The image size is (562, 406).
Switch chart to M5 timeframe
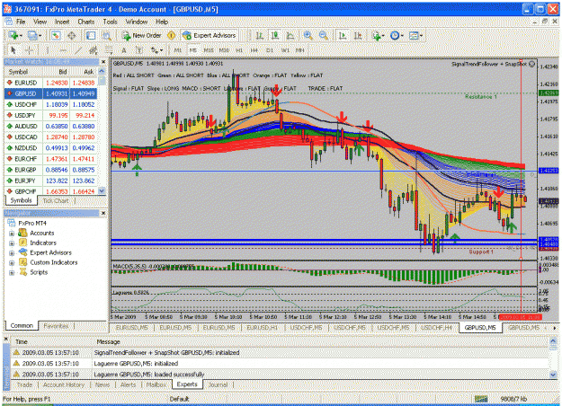coord(192,50)
